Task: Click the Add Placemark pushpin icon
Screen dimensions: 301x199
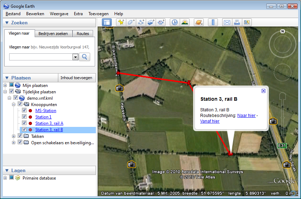Action: click(121, 22)
